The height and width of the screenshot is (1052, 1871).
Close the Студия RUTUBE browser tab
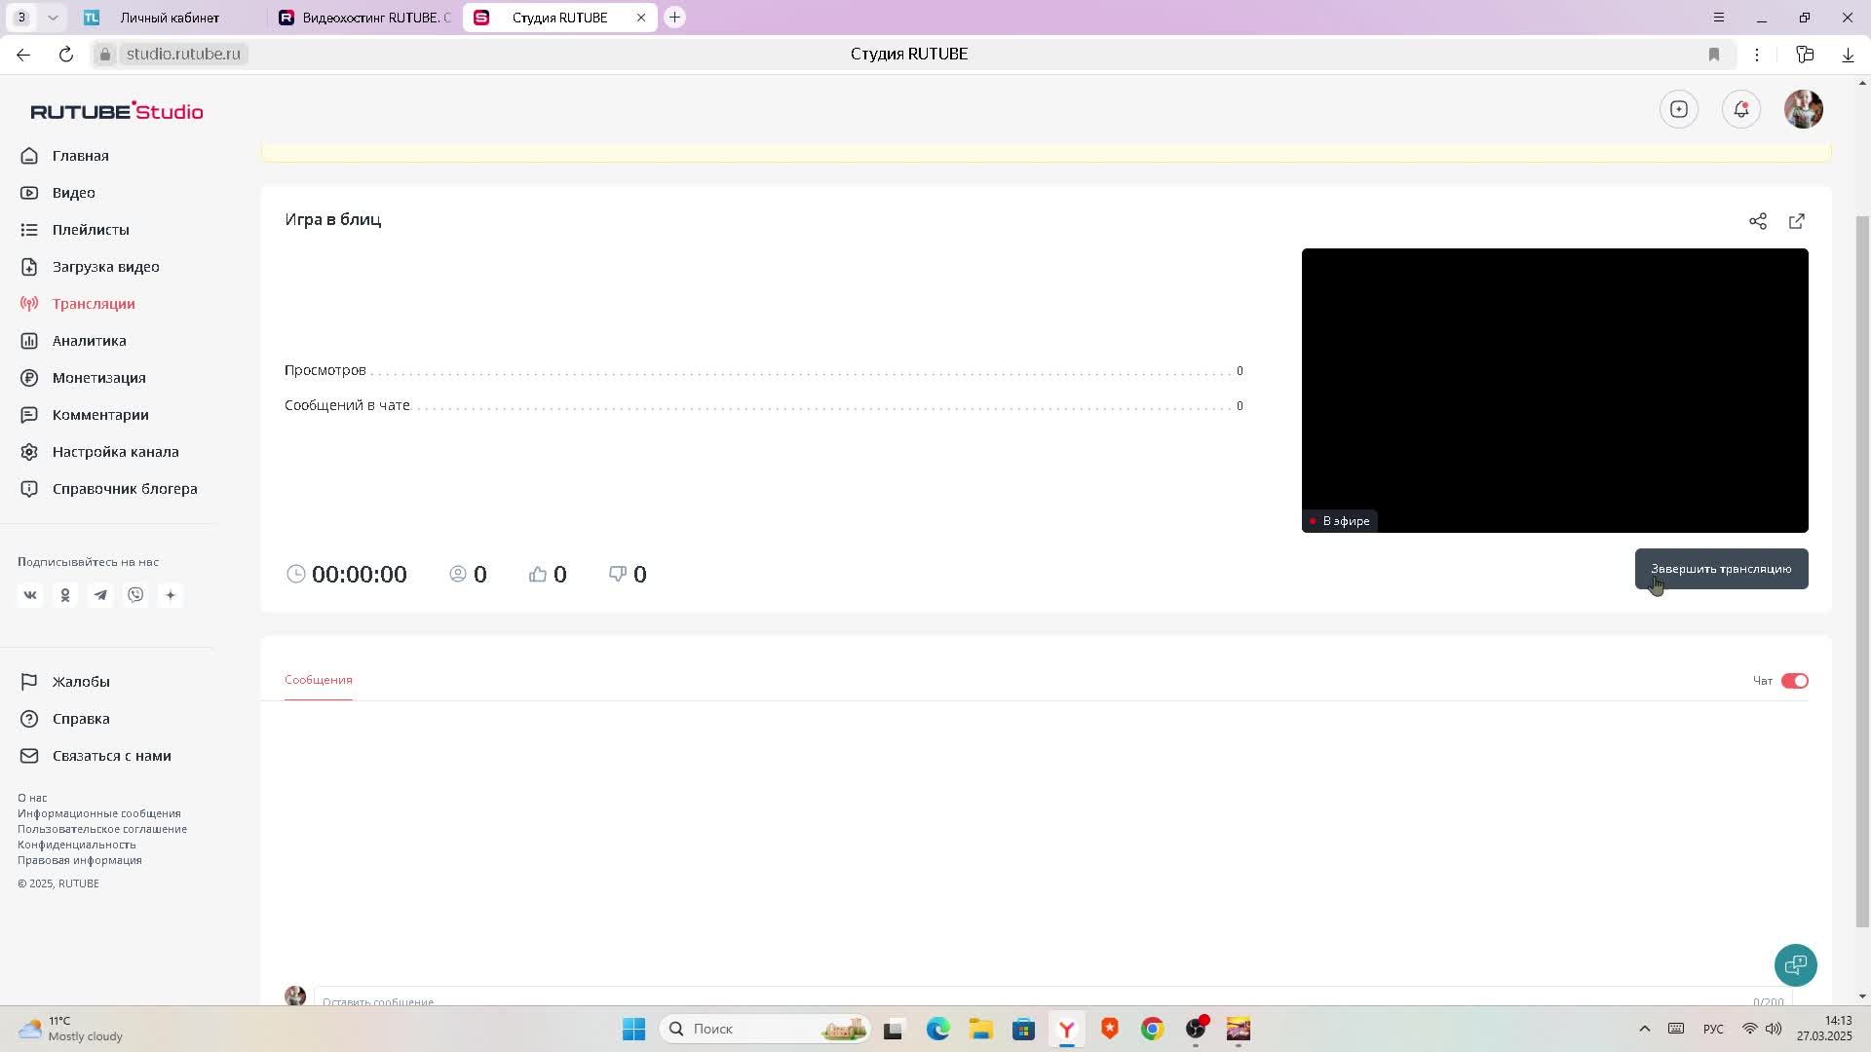(x=641, y=18)
